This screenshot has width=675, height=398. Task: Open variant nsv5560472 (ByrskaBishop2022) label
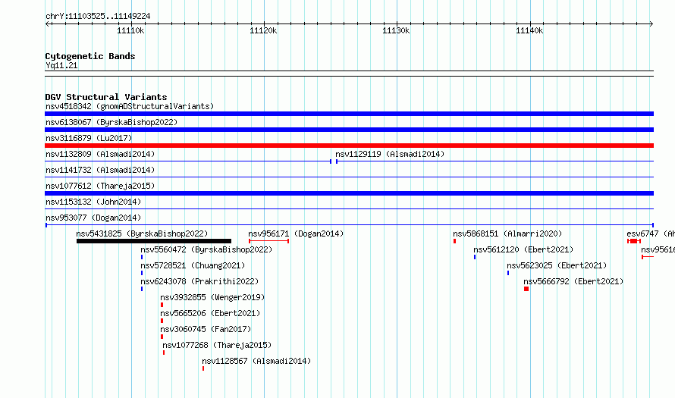[206, 249]
